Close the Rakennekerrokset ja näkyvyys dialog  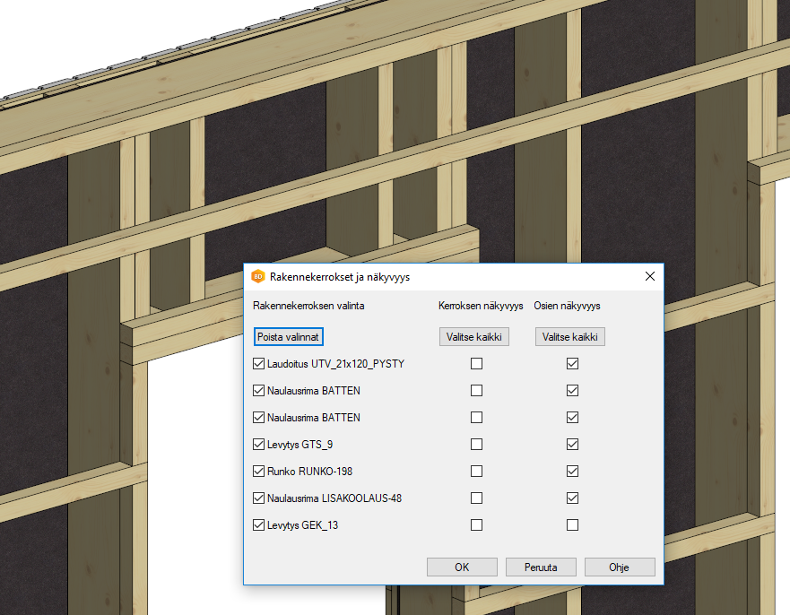pyautogui.click(x=650, y=276)
